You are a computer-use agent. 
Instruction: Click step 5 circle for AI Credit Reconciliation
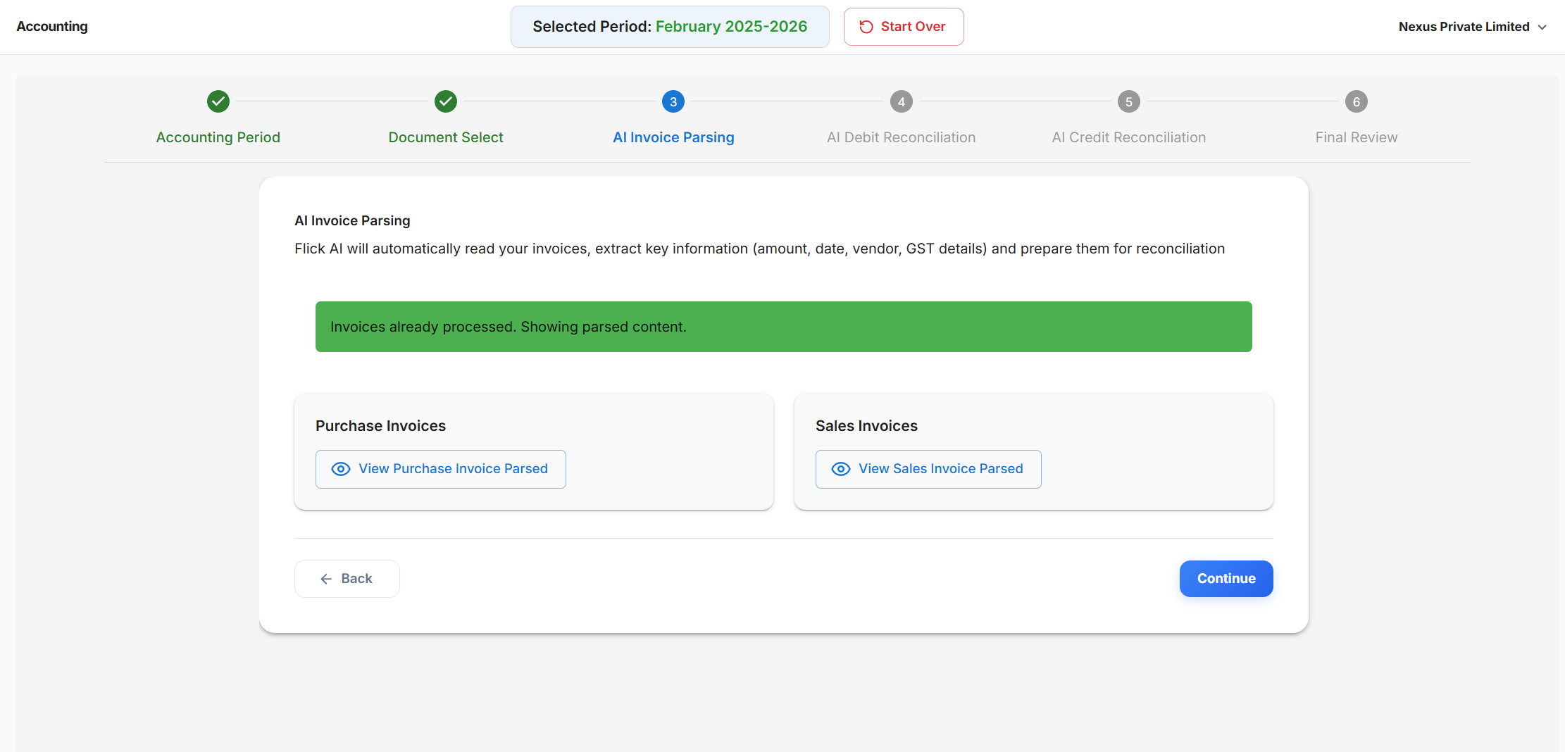[1129, 101]
